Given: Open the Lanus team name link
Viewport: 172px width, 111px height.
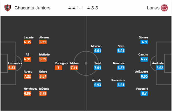Looking at the screenshot, I should click(153, 8).
